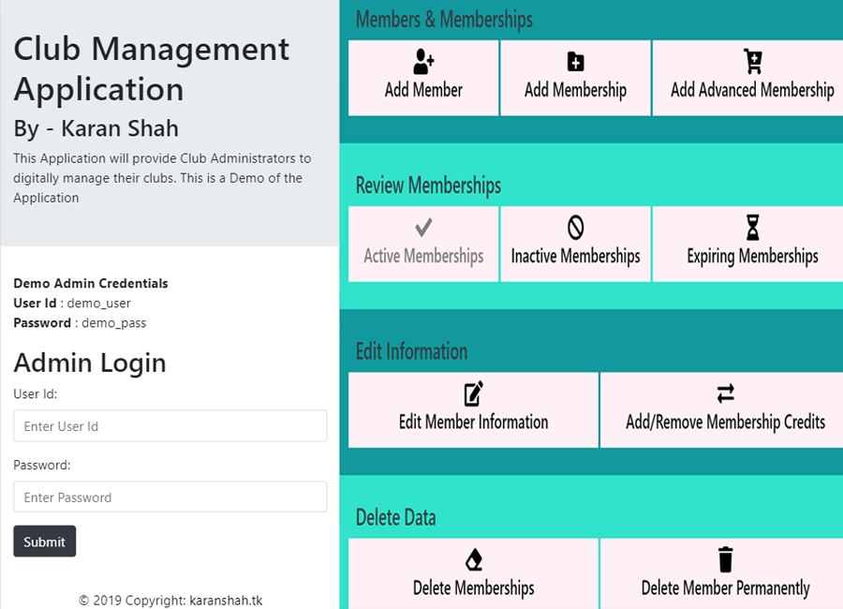The image size is (843, 609).
Task: Select the Inactive Memberships tile
Action: pos(575,244)
